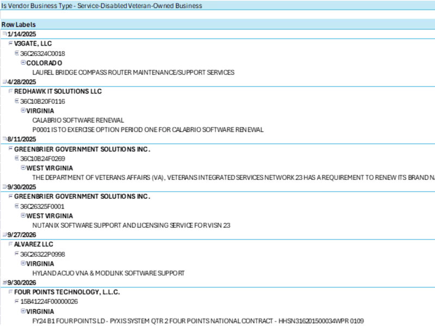
Task: Collapse VIRGINIA under ALVAREZ LLC
Action: pos(23,264)
